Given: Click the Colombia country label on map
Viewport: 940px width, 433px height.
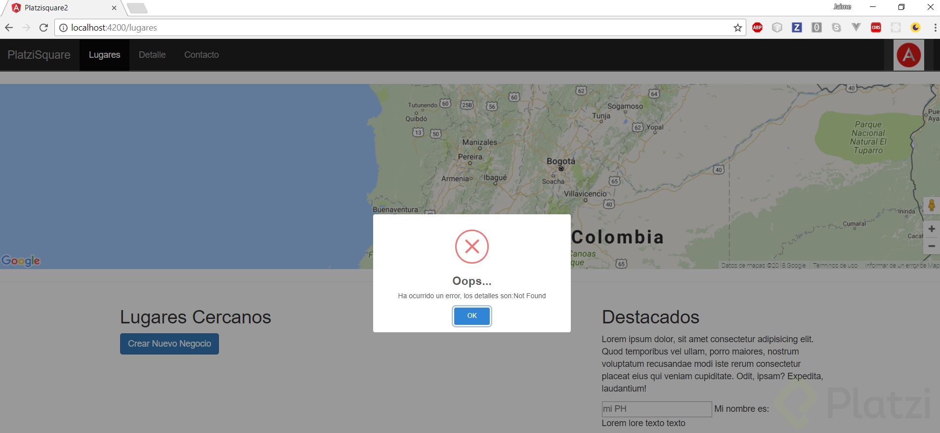Looking at the screenshot, I should [x=618, y=237].
